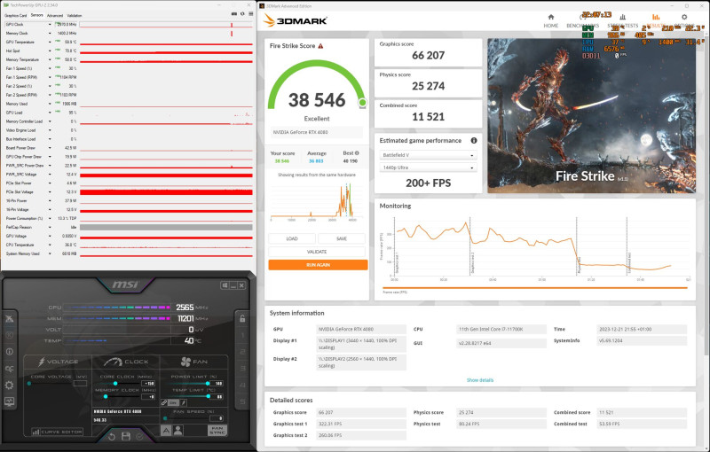Click Show details link
Viewport: 710px width, 452px height.
coord(480,380)
